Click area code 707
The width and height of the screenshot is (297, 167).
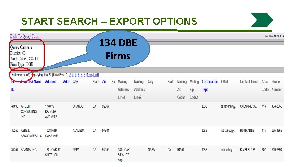tap(264, 150)
